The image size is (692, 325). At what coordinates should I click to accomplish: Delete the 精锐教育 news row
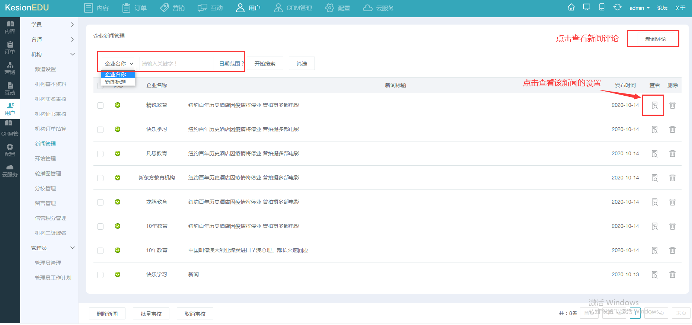(x=672, y=105)
